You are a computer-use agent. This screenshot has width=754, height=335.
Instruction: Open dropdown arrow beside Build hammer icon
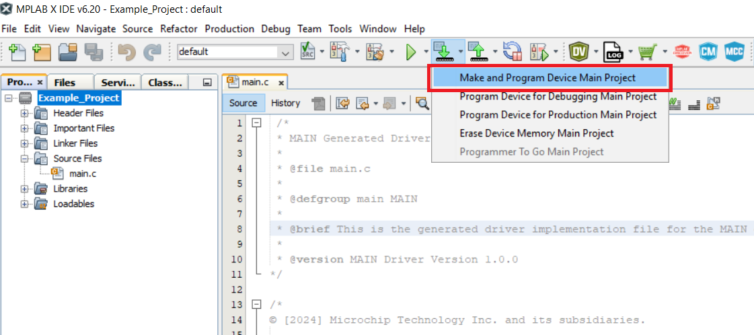pyautogui.click(x=357, y=52)
